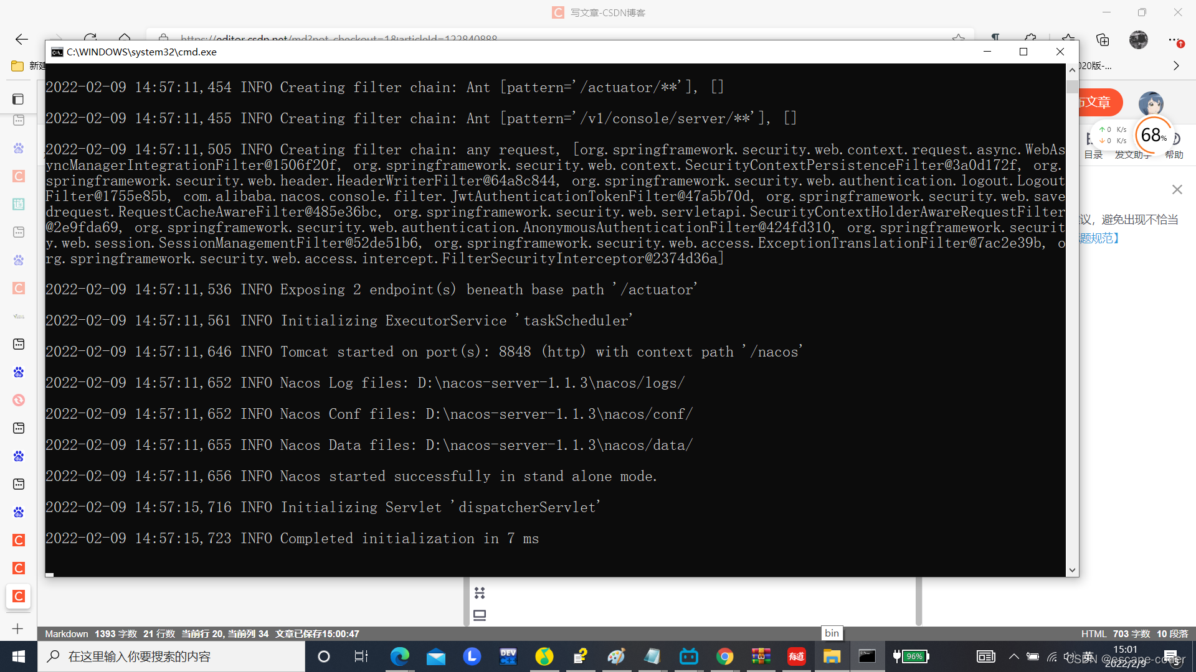
Task: Select the active CSDN tab in sidebar
Action: pos(19,595)
